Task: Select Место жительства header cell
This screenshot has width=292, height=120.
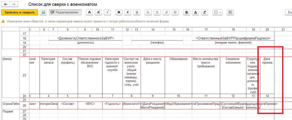Action: point(206,75)
